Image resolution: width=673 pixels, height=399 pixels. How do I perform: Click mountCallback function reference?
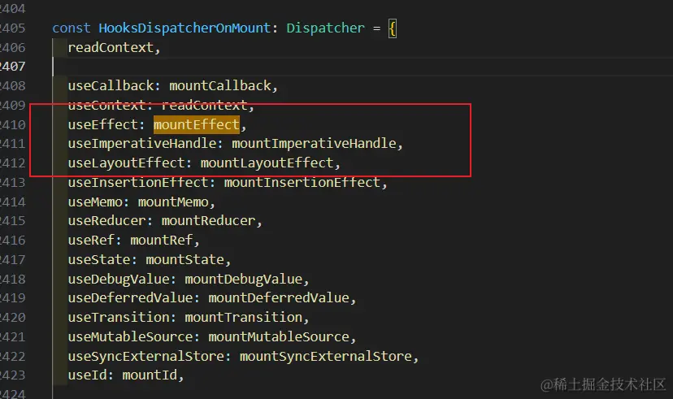(x=220, y=86)
